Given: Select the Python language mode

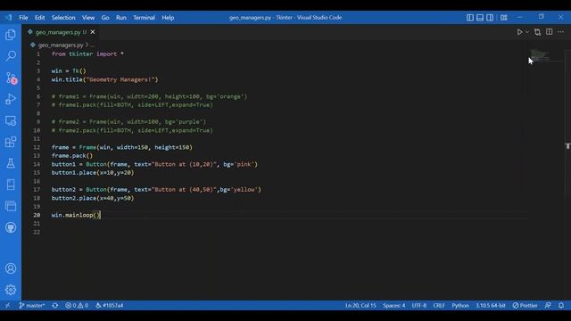Looking at the screenshot, I should 460,305.
